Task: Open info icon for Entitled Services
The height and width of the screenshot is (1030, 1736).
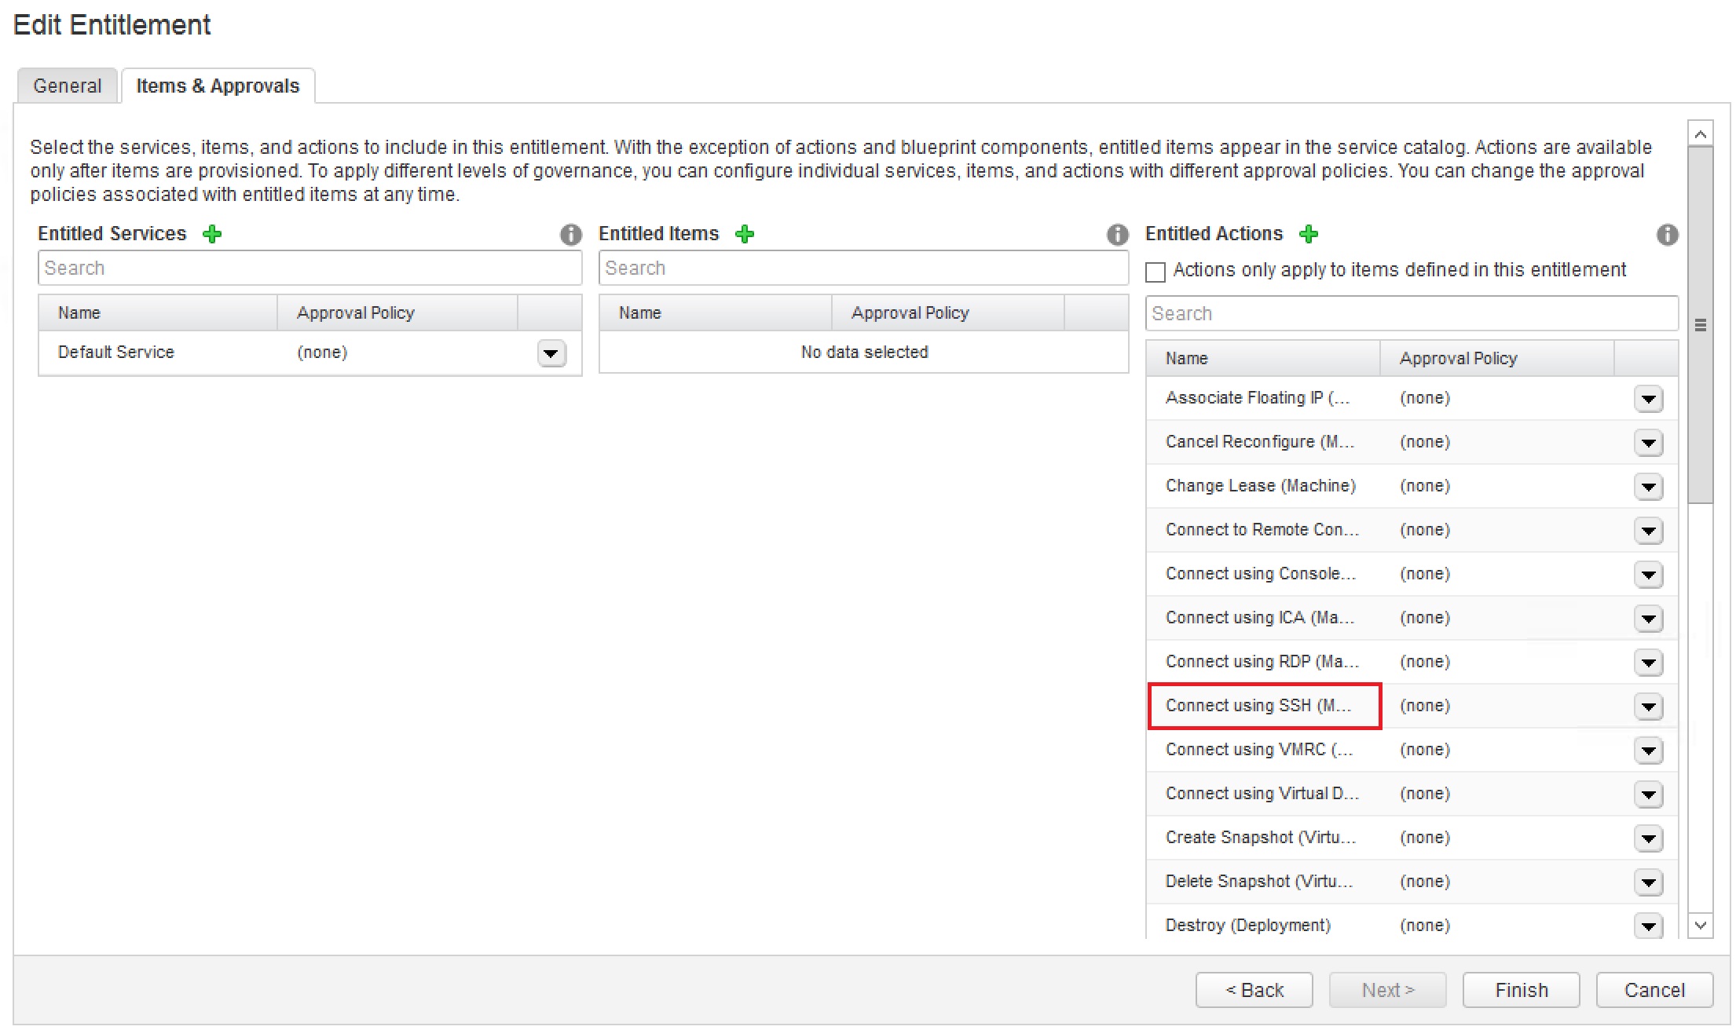Action: pyautogui.click(x=571, y=235)
